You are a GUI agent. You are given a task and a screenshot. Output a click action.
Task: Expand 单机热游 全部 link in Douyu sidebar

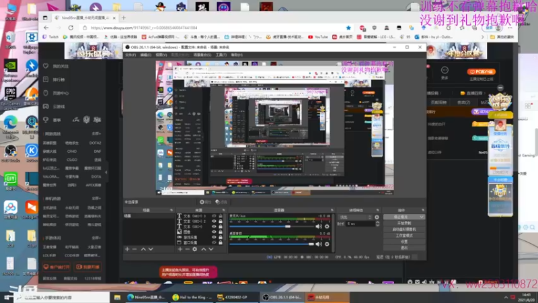coord(96,199)
